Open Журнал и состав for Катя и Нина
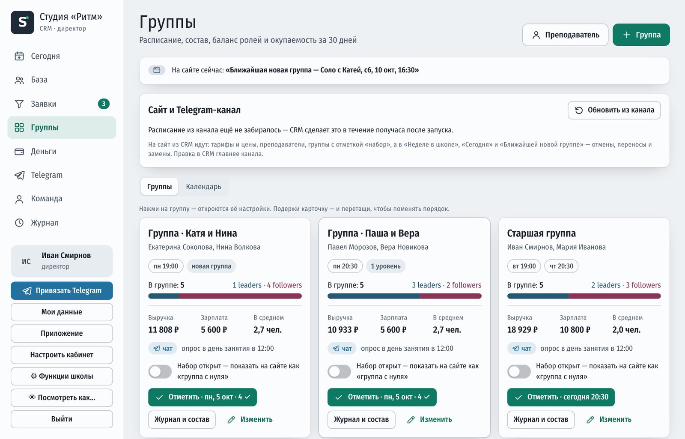The width and height of the screenshot is (685, 439). pos(182,420)
